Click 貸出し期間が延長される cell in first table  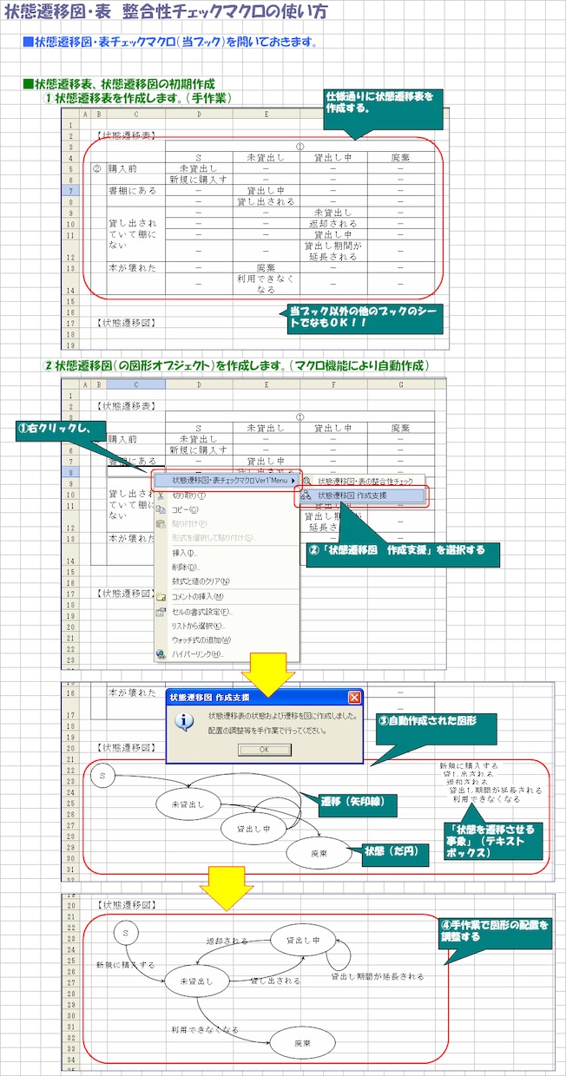[x=332, y=251]
